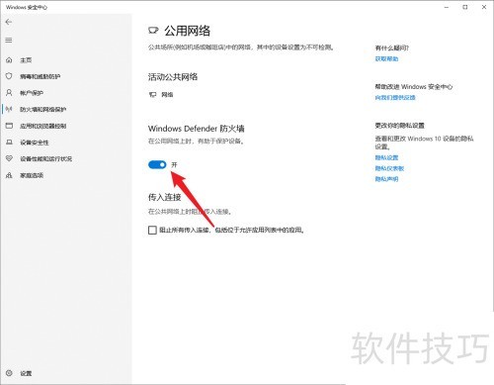Open the 隐私声明 link

386,179
